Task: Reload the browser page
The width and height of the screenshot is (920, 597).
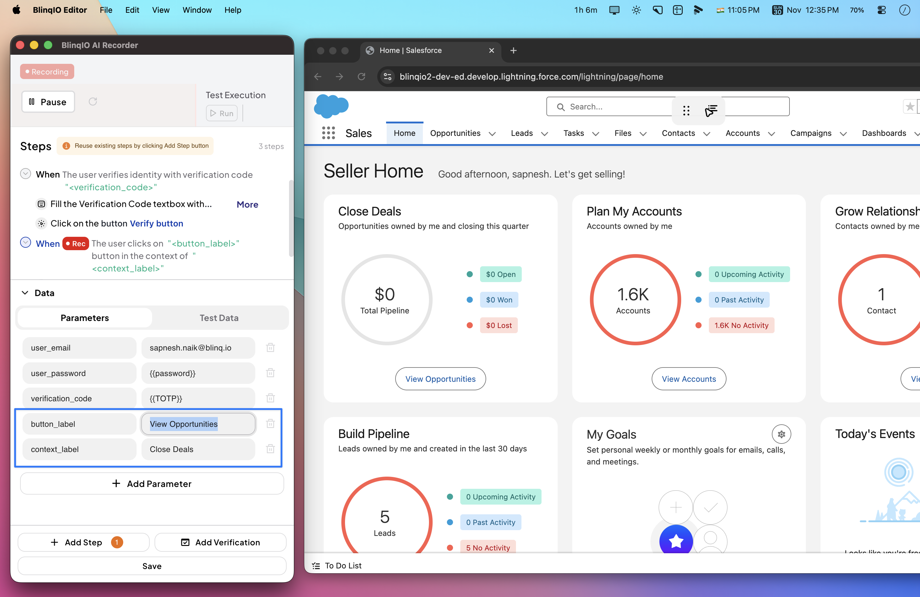Action: point(361,77)
